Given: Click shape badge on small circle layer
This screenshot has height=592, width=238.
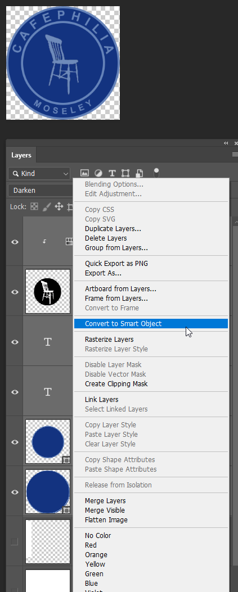Looking at the screenshot, I should [x=66, y=460].
